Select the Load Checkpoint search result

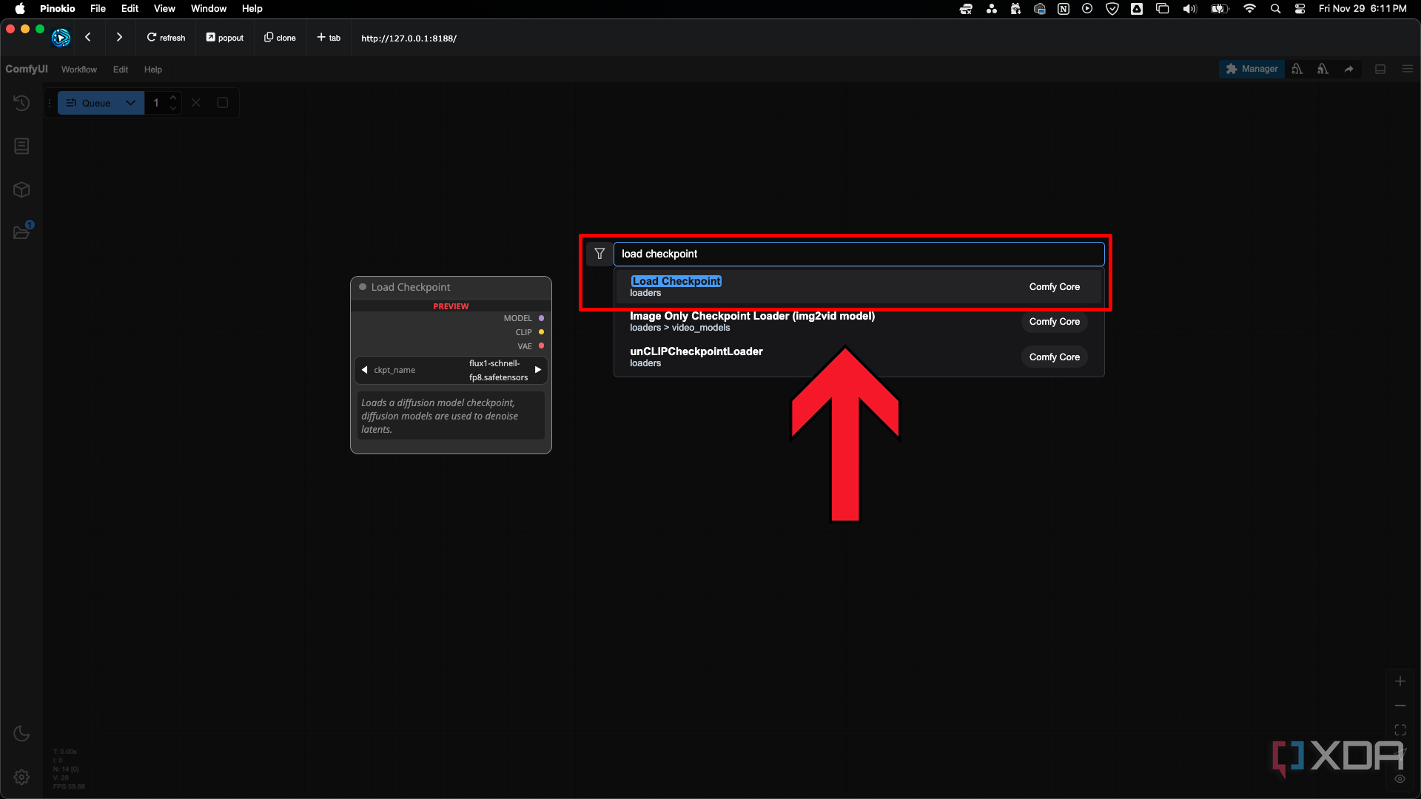(x=859, y=287)
